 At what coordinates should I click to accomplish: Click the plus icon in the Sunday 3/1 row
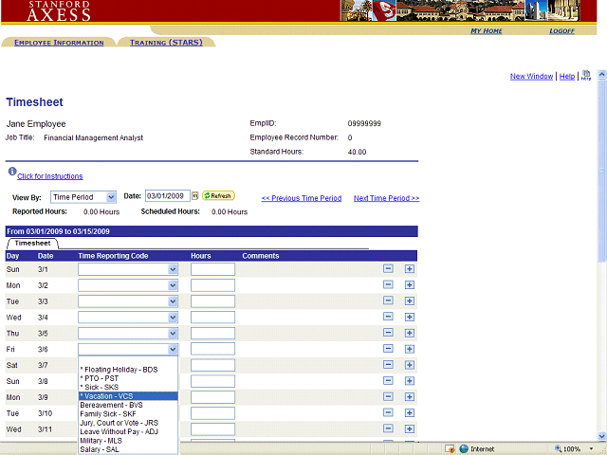point(410,269)
